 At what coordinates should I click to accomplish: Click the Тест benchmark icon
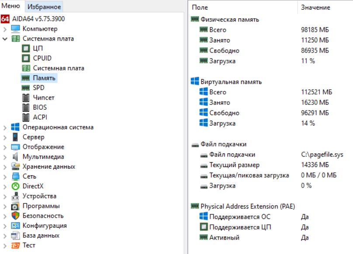click(15, 245)
